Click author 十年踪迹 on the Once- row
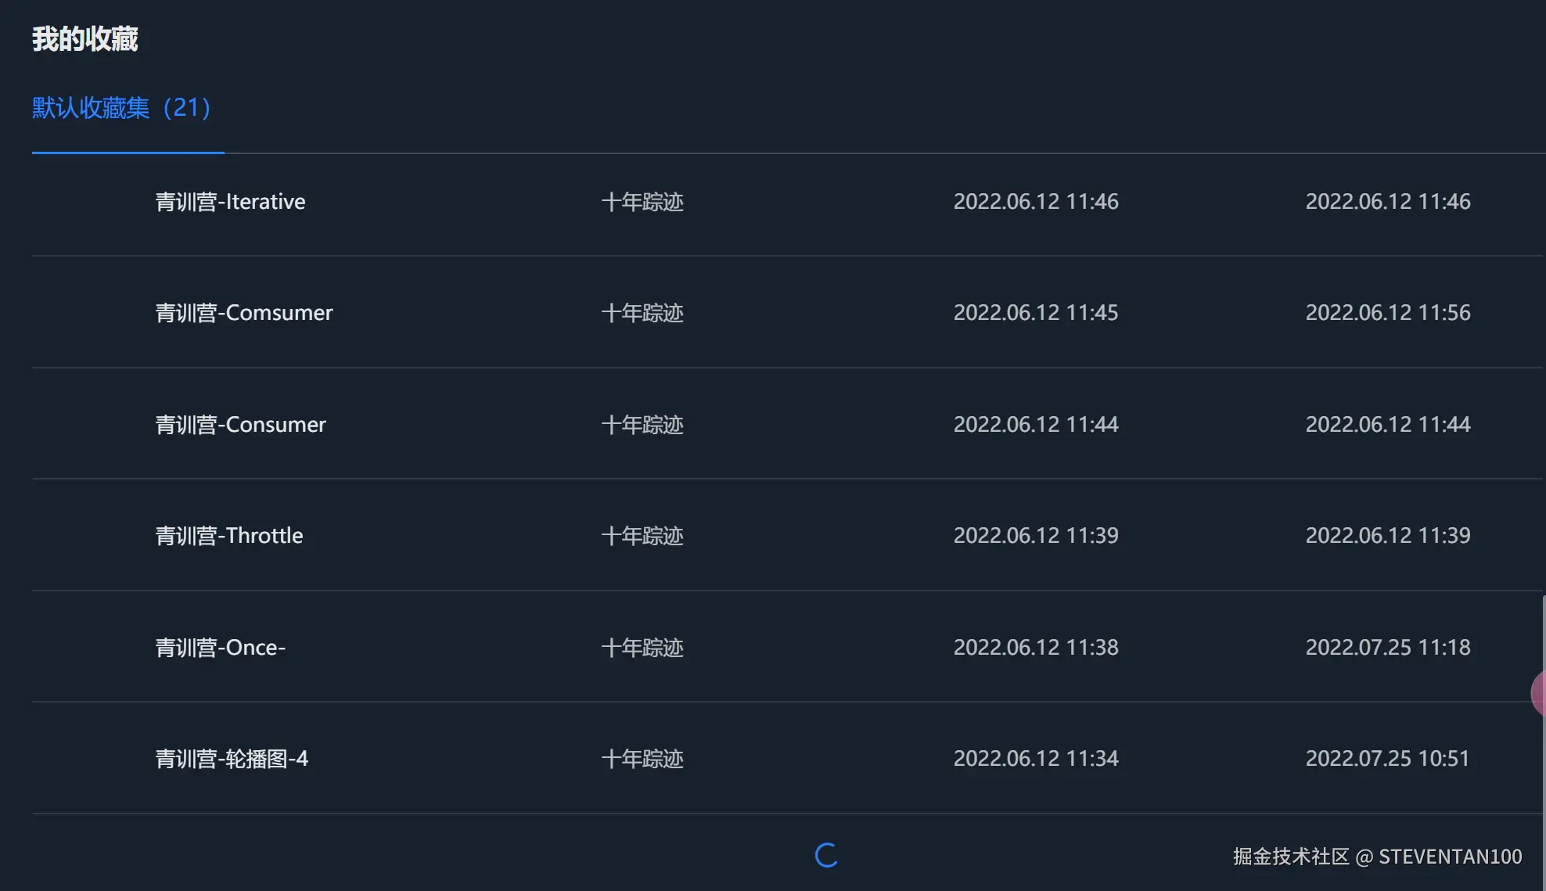Viewport: 1546px width, 891px height. (642, 647)
